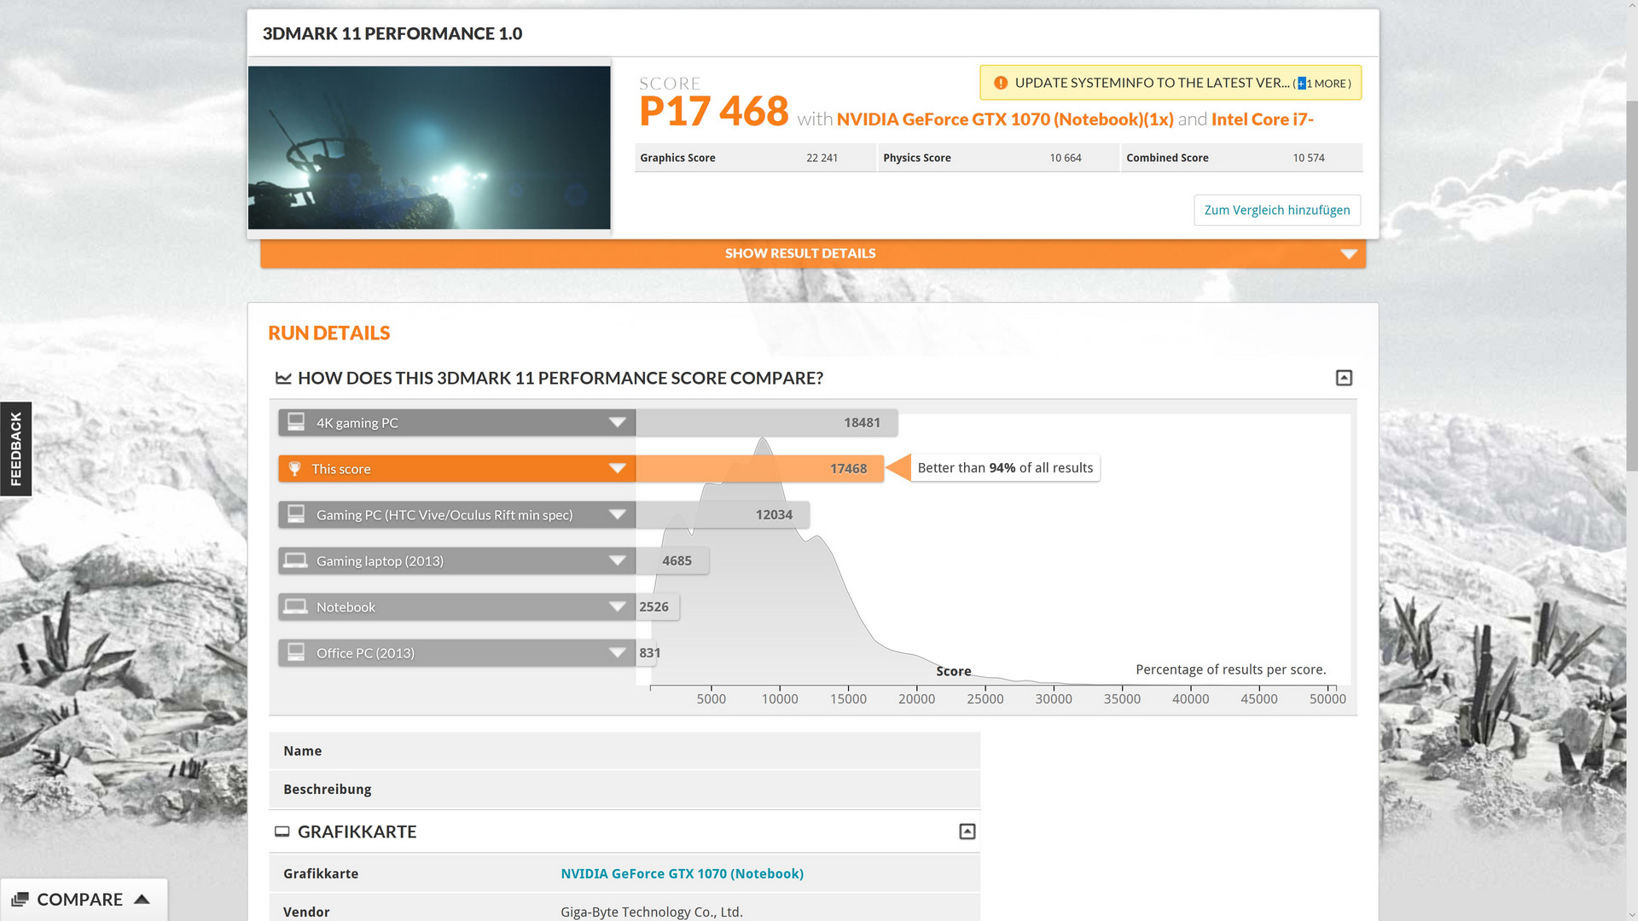Click the trophy icon beside This score
This screenshot has width=1638, height=921.
point(294,469)
